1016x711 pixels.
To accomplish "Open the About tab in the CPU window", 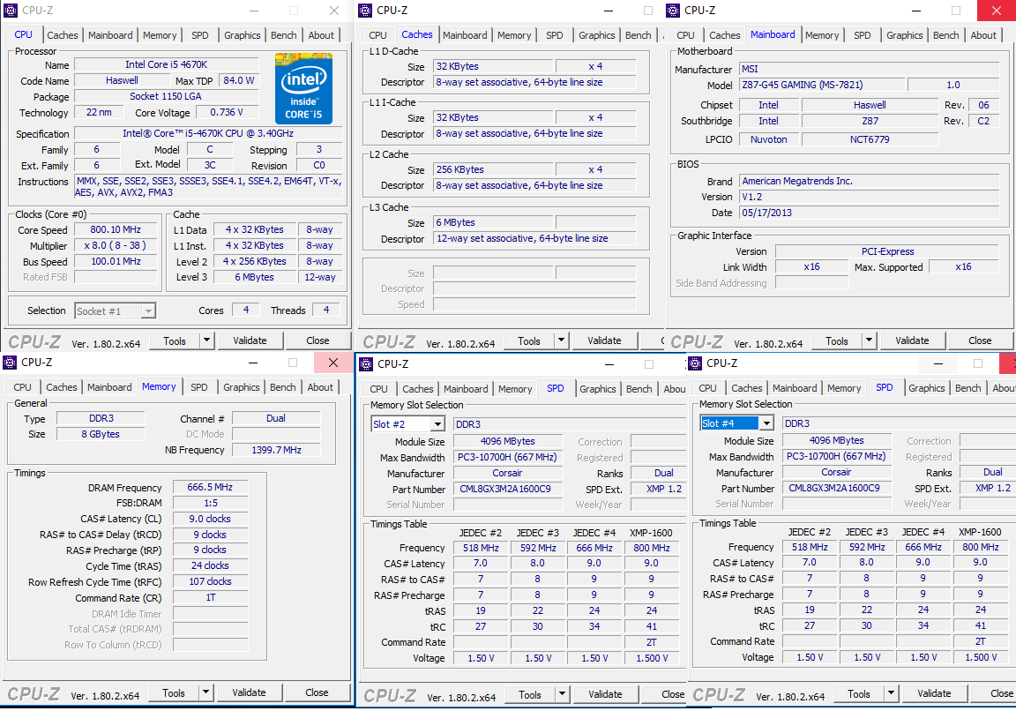I will pos(321,35).
